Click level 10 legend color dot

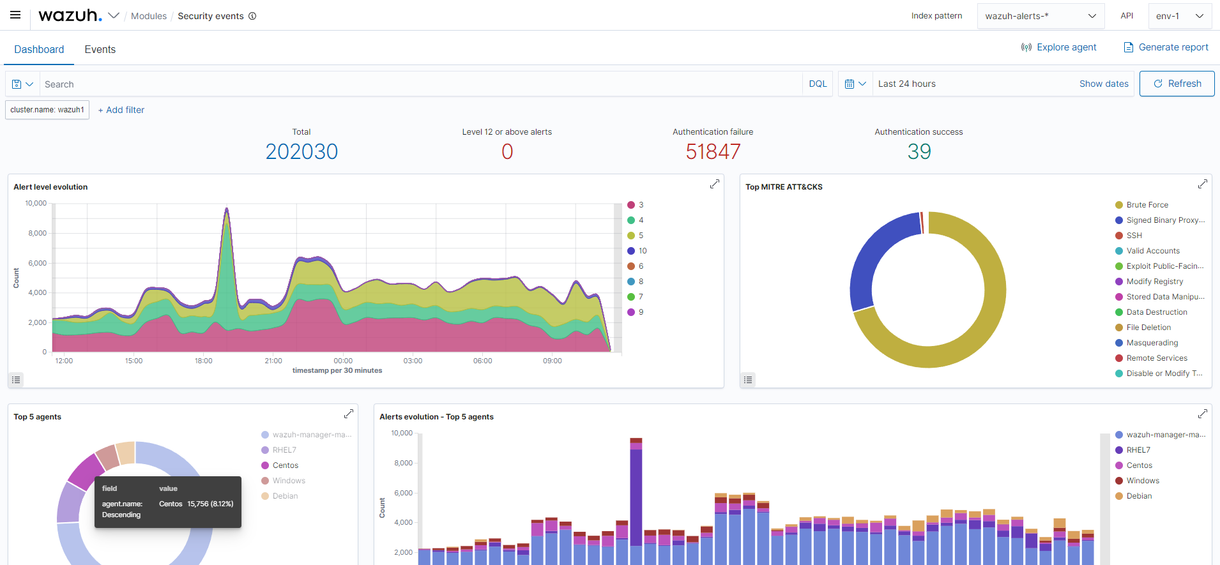[631, 251]
